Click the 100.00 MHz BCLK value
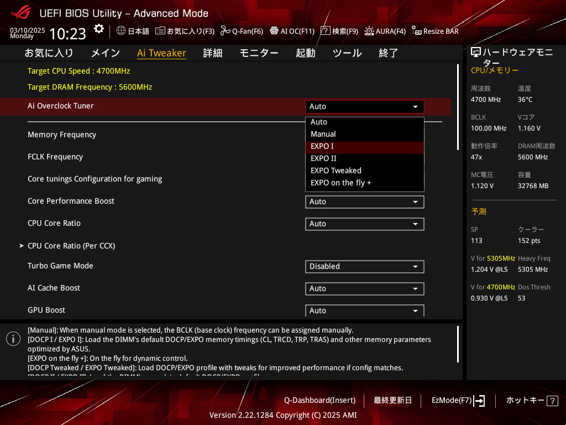The image size is (566, 425). point(489,128)
